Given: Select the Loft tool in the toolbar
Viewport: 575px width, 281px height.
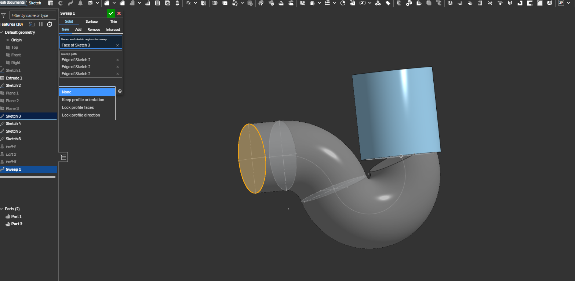Looking at the screenshot, I should (x=80, y=3).
